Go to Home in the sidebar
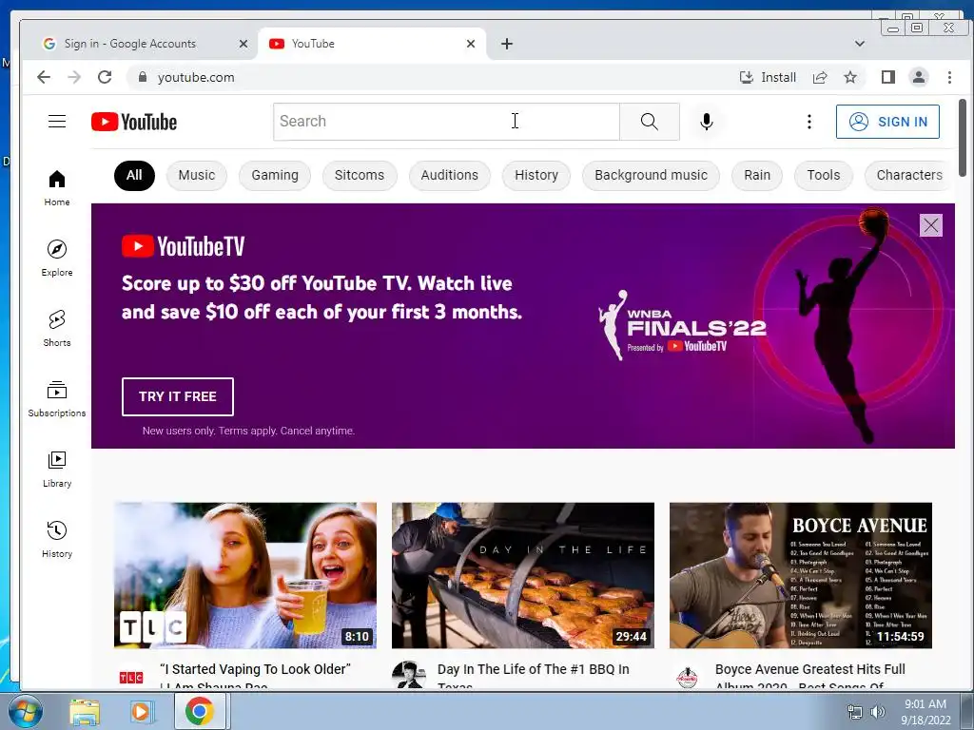974x730 pixels. click(x=57, y=188)
